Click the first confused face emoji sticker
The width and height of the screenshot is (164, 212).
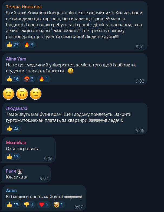(8, 93)
